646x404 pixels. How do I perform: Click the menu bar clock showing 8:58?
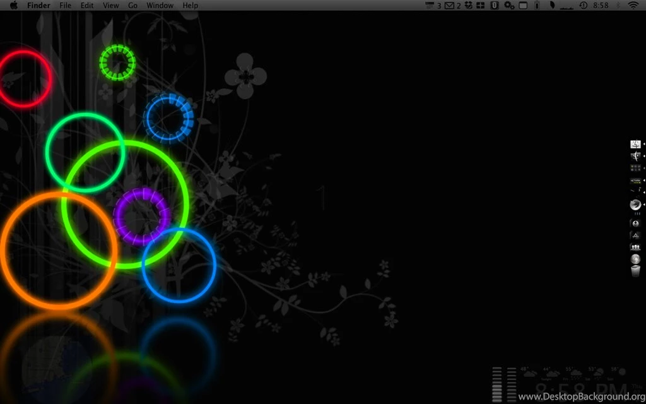click(601, 6)
